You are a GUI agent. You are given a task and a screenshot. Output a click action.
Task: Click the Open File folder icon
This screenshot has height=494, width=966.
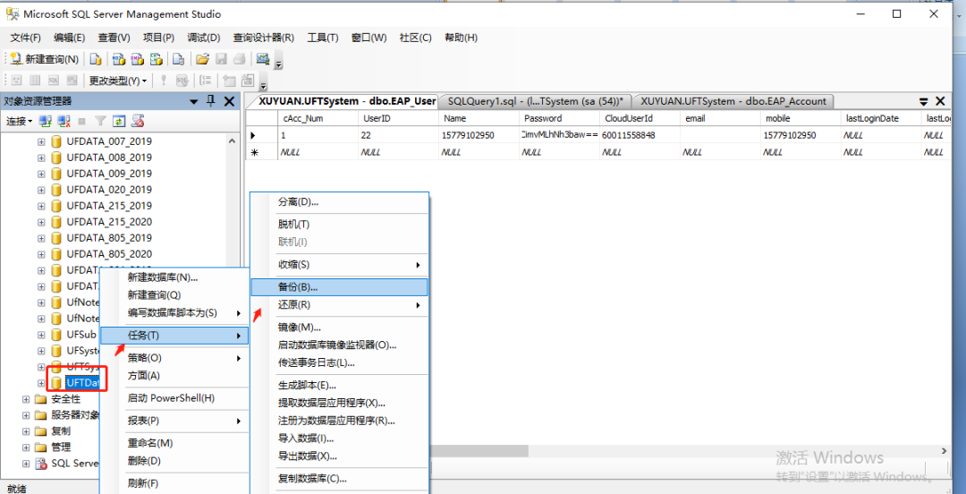click(202, 59)
